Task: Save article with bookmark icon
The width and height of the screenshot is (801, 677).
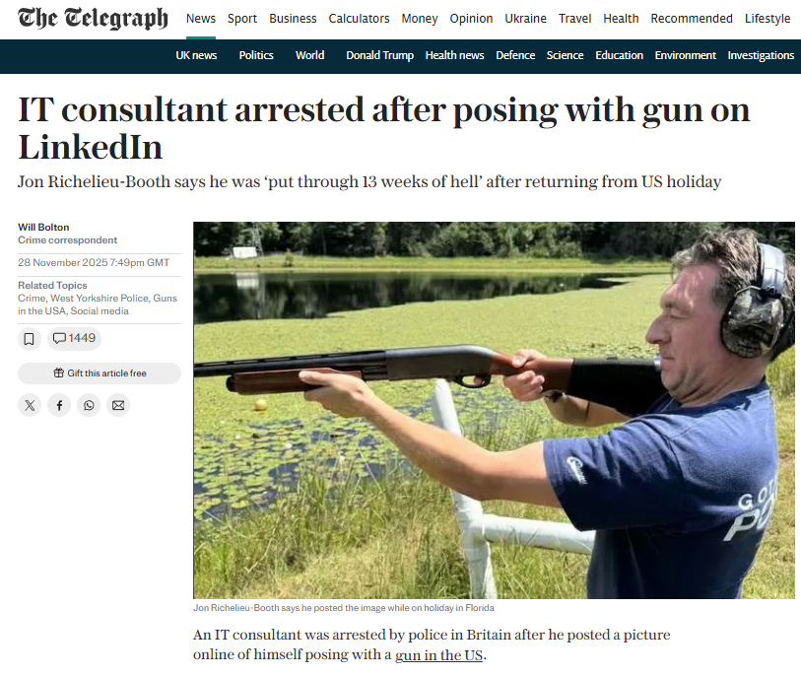Action: [30, 339]
